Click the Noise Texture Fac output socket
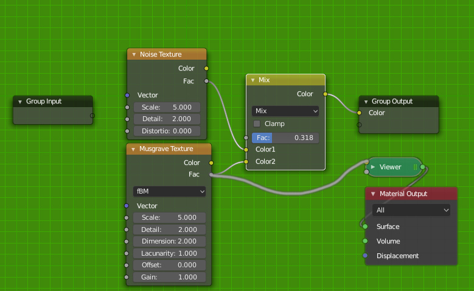Viewport: 474px width, 291px height. (x=206, y=81)
